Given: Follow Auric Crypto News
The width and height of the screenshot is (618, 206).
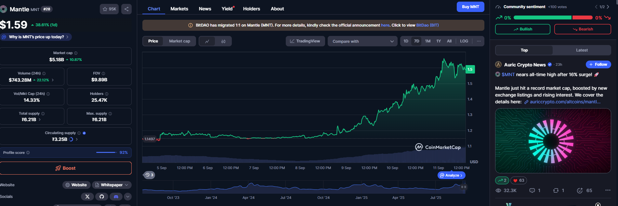Looking at the screenshot, I should 598,64.
